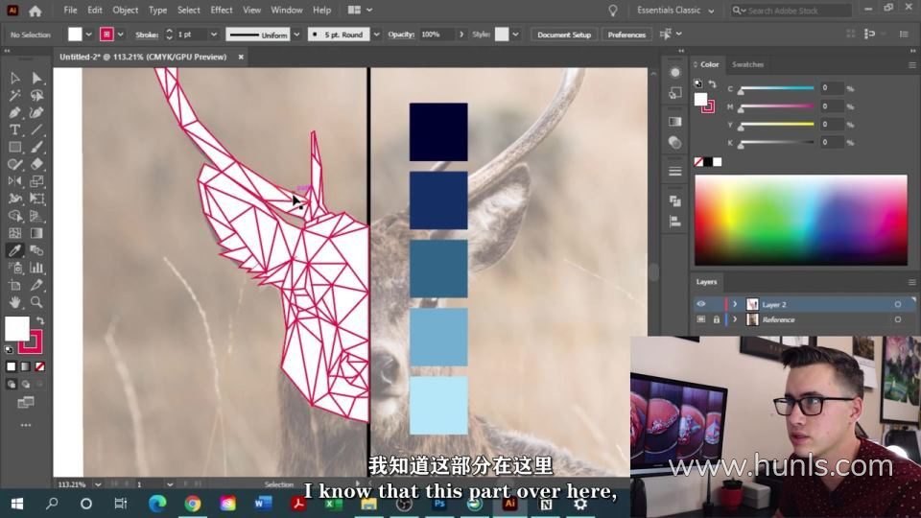
Task: Select the Type tool
Action: (15, 129)
